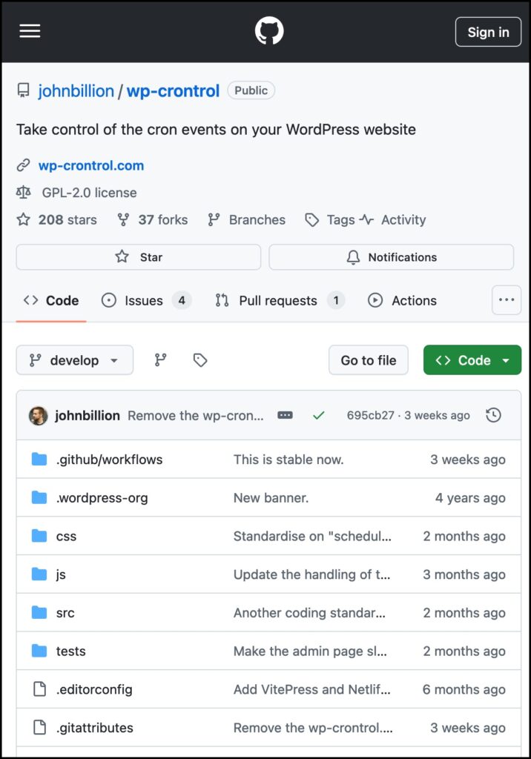Click the green check status icon
The width and height of the screenshot is (531, 759).
[318, 416]
